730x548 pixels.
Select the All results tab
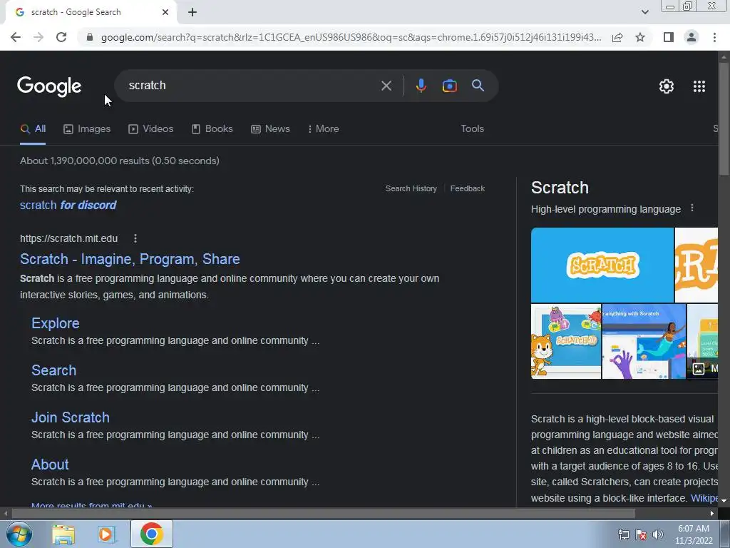33,129
